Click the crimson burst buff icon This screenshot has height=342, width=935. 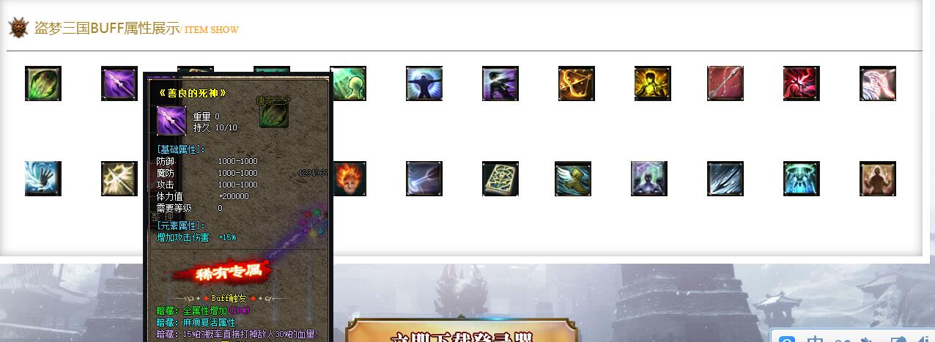pyautogui.click(x=802, y=83)
